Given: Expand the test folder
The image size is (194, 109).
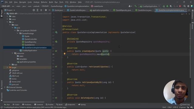Looking at the screenshot, I should [10, 64].
